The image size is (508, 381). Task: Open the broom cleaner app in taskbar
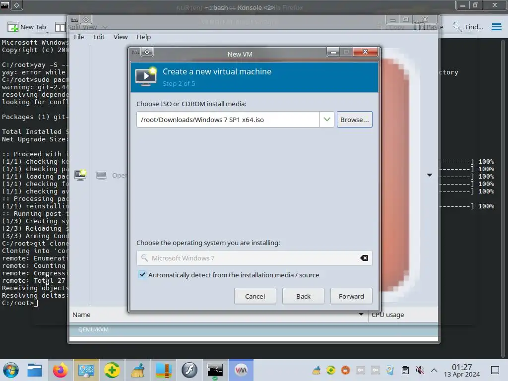coord(138,370)
